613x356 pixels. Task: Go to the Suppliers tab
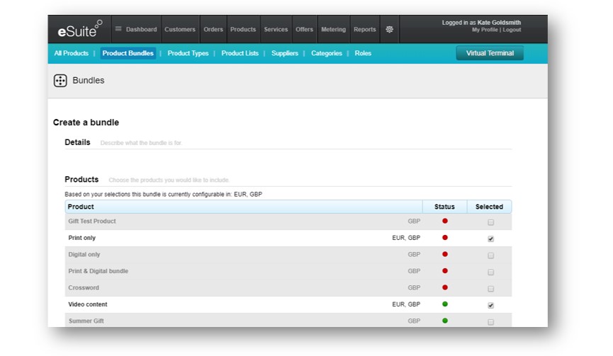point(285,53)
